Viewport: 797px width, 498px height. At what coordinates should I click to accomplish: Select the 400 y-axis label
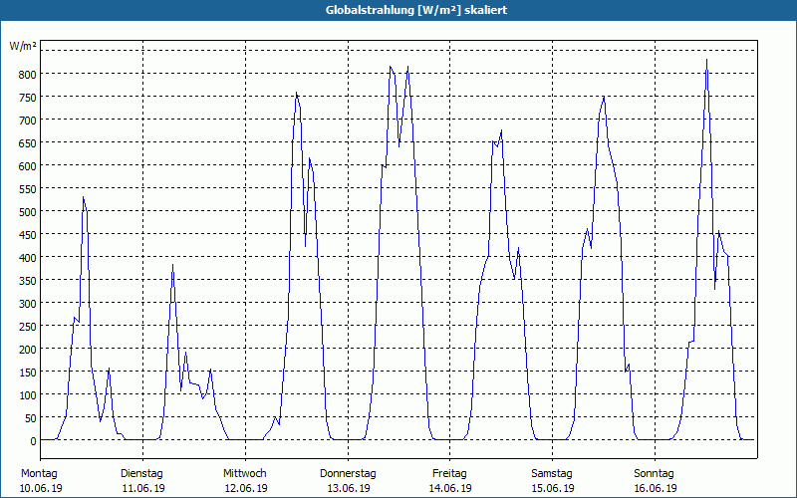[27, 258]
